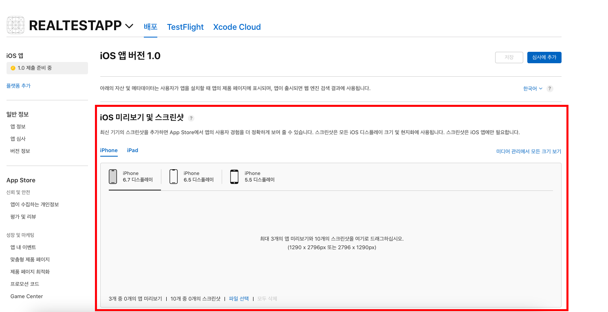Open 앱이 수집하는 개인정보 page

coord(35,204)
